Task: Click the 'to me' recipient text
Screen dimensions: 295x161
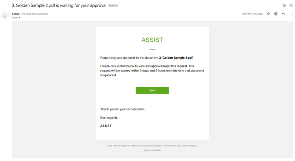Action: [15, 18]
